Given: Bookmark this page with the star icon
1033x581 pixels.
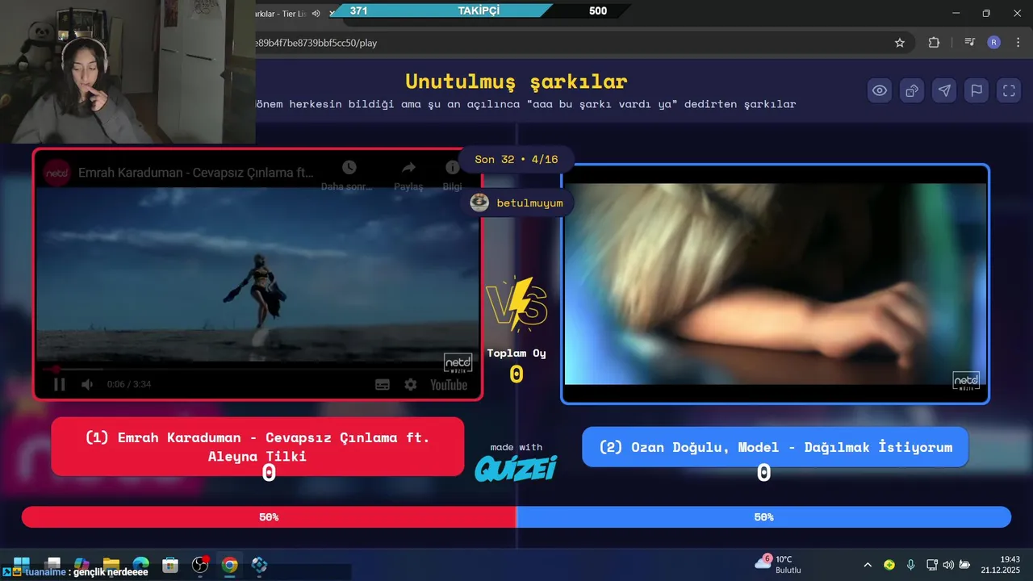Looking at the screenshot, I should coord(900,43).
